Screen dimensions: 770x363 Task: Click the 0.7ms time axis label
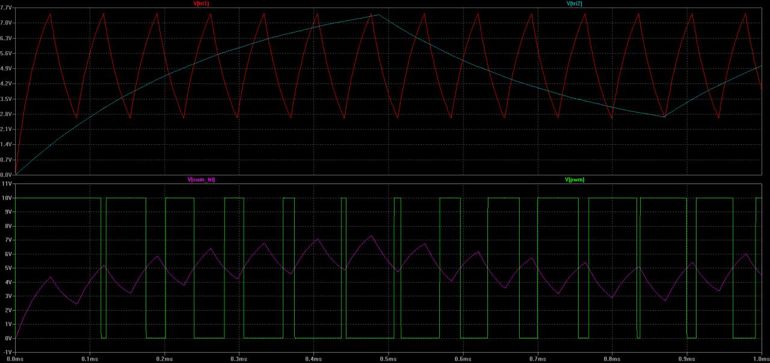(538, 359)
